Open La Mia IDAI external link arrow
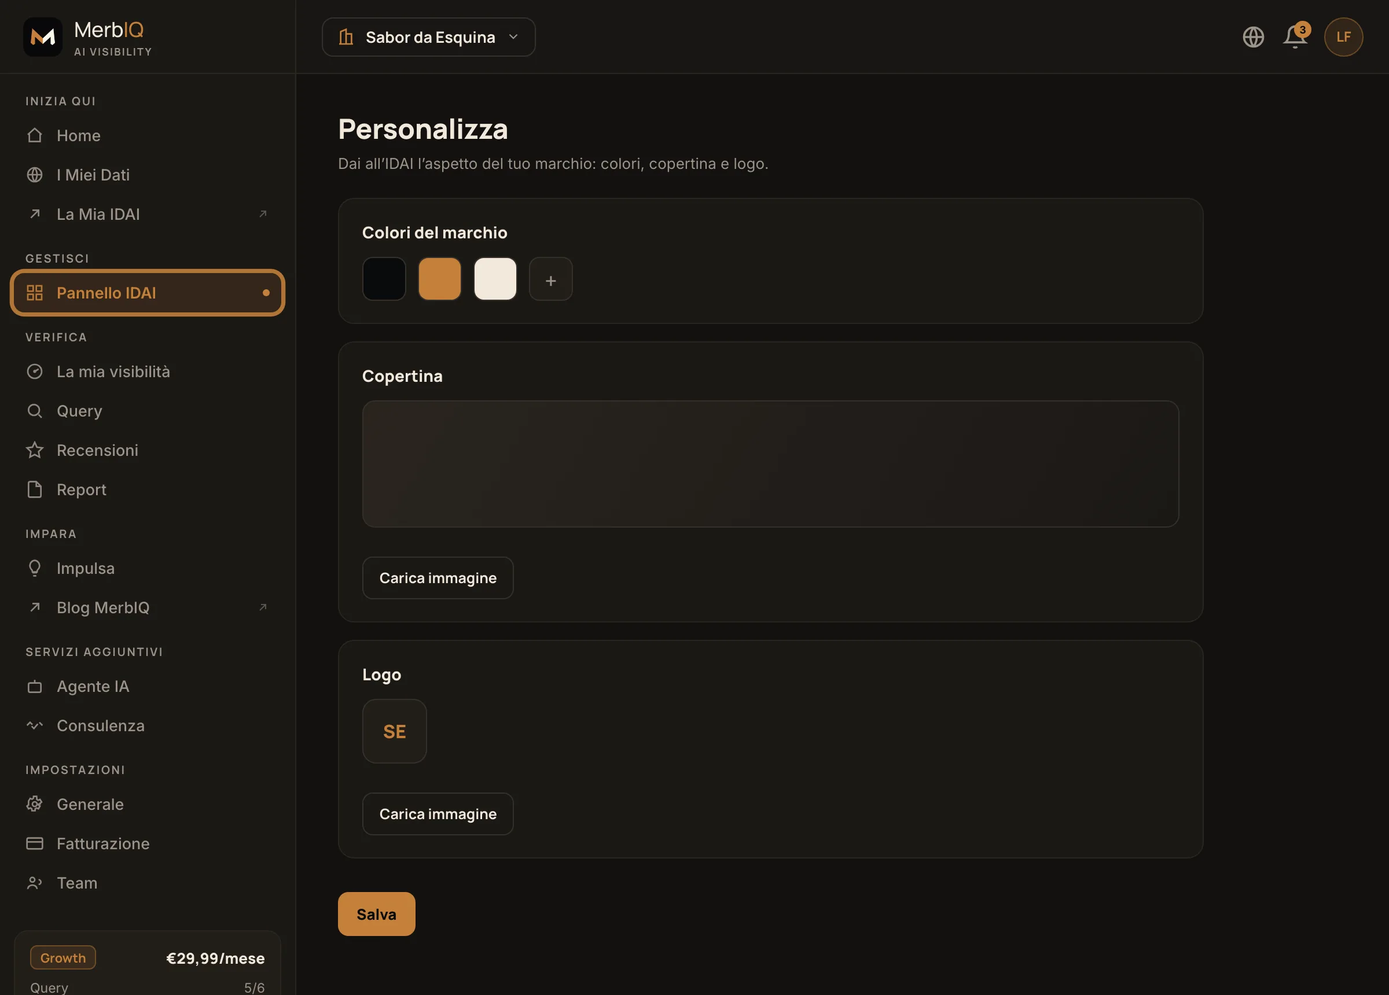The width and height of the screenshot is (1389, 995). tap(263, 213)
